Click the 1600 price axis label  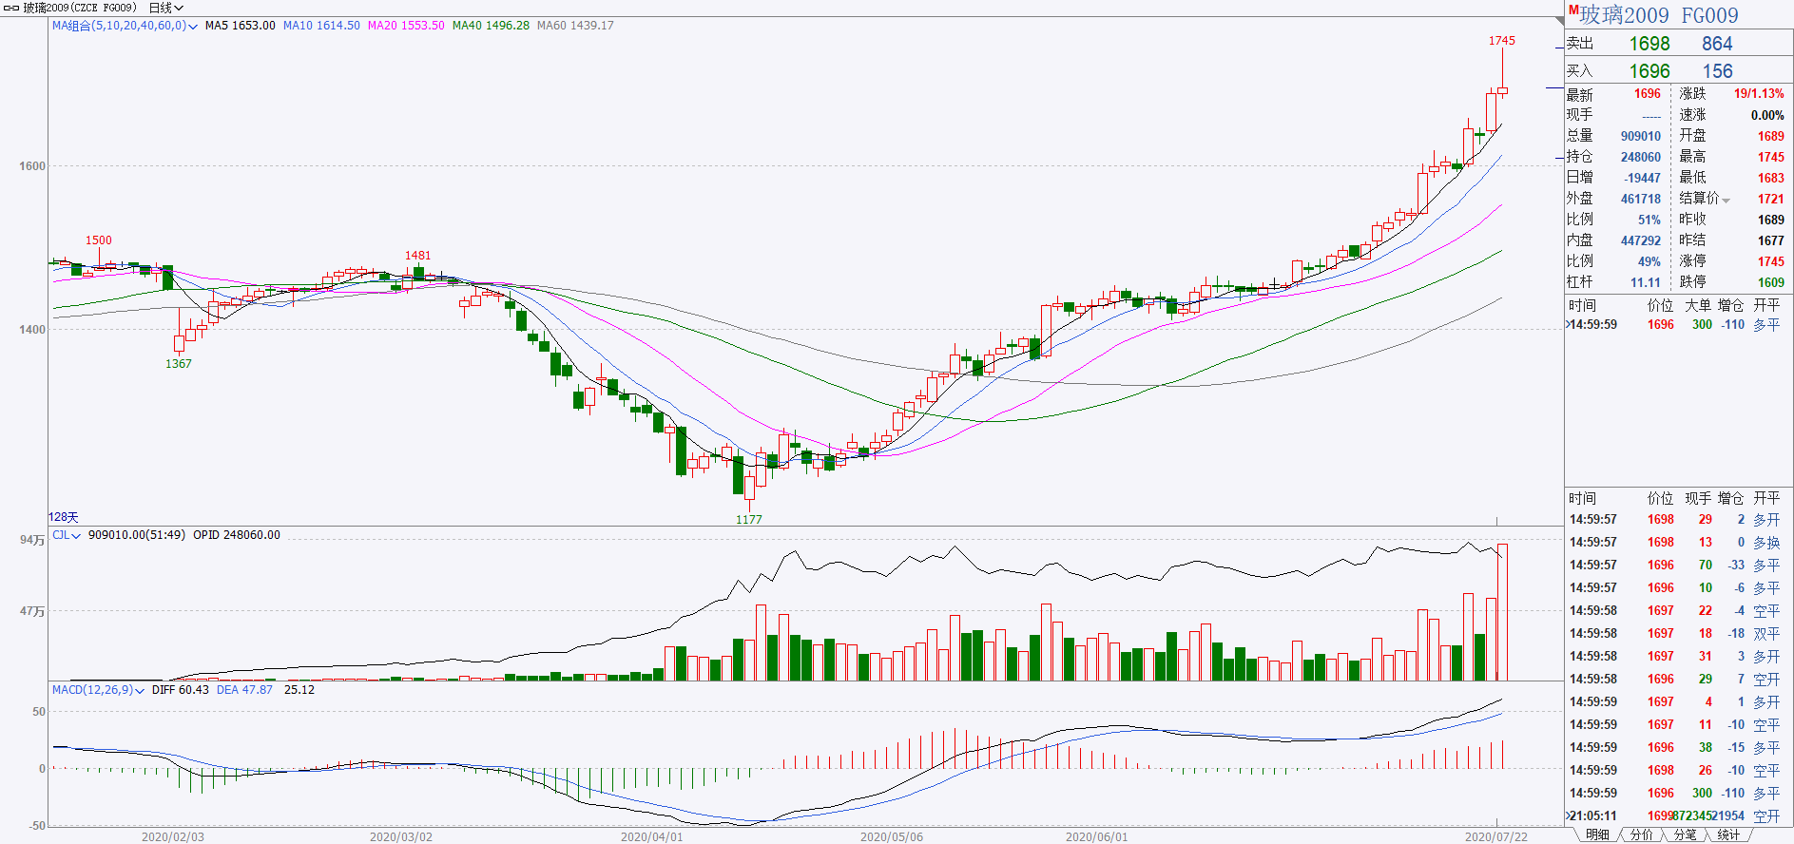[x=32, y=166]
